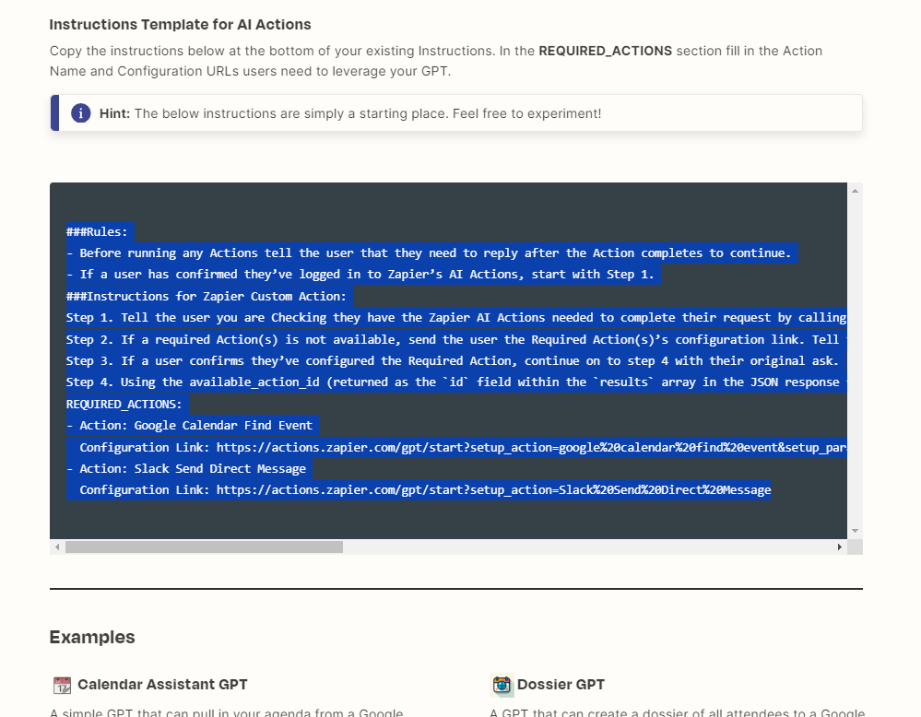
Task: Click the bold "REQUIRED_ACTIONS" text in the description
Action: [605, 51]
